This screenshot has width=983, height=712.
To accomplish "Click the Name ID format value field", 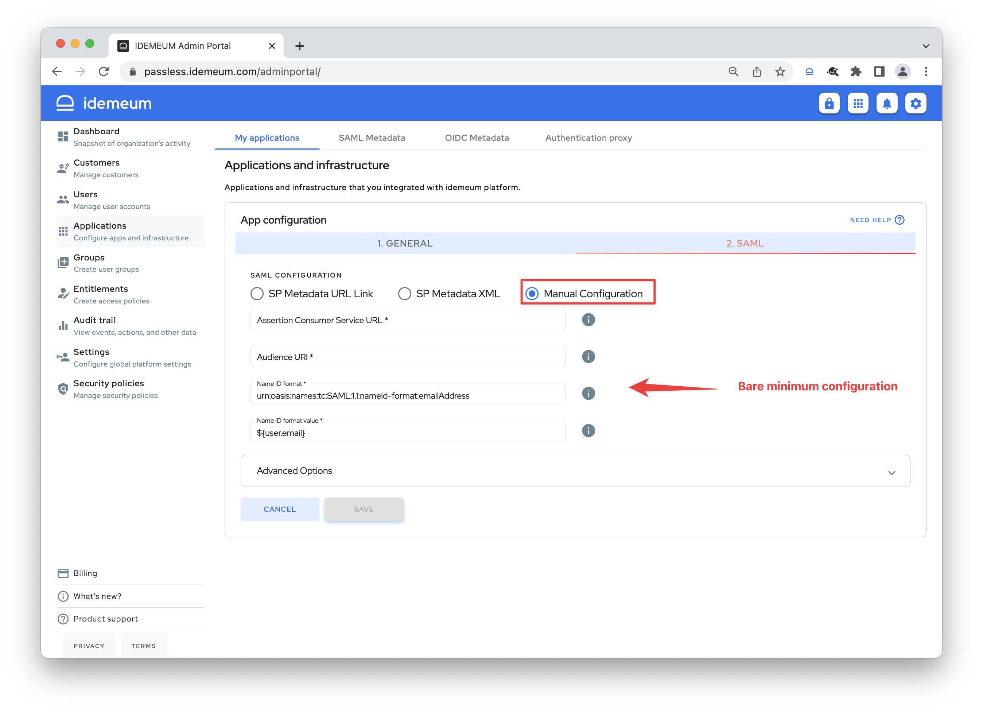I will click(407, 430).
